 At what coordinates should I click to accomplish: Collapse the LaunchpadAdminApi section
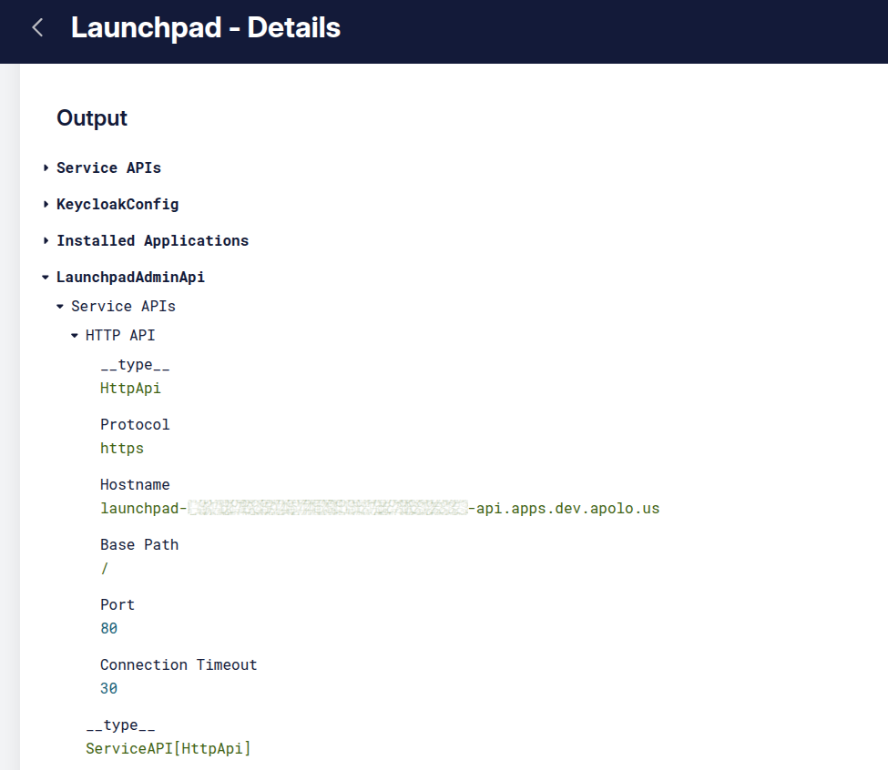[129, 277]
